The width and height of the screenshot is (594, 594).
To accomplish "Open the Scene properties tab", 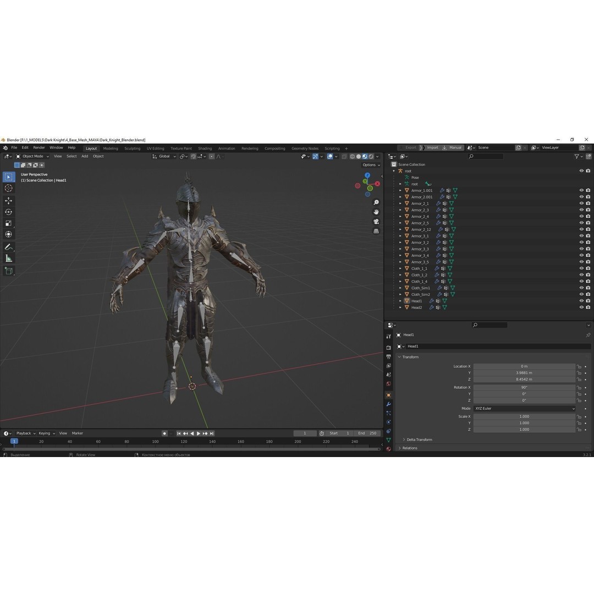I will [x=389, y=375].
